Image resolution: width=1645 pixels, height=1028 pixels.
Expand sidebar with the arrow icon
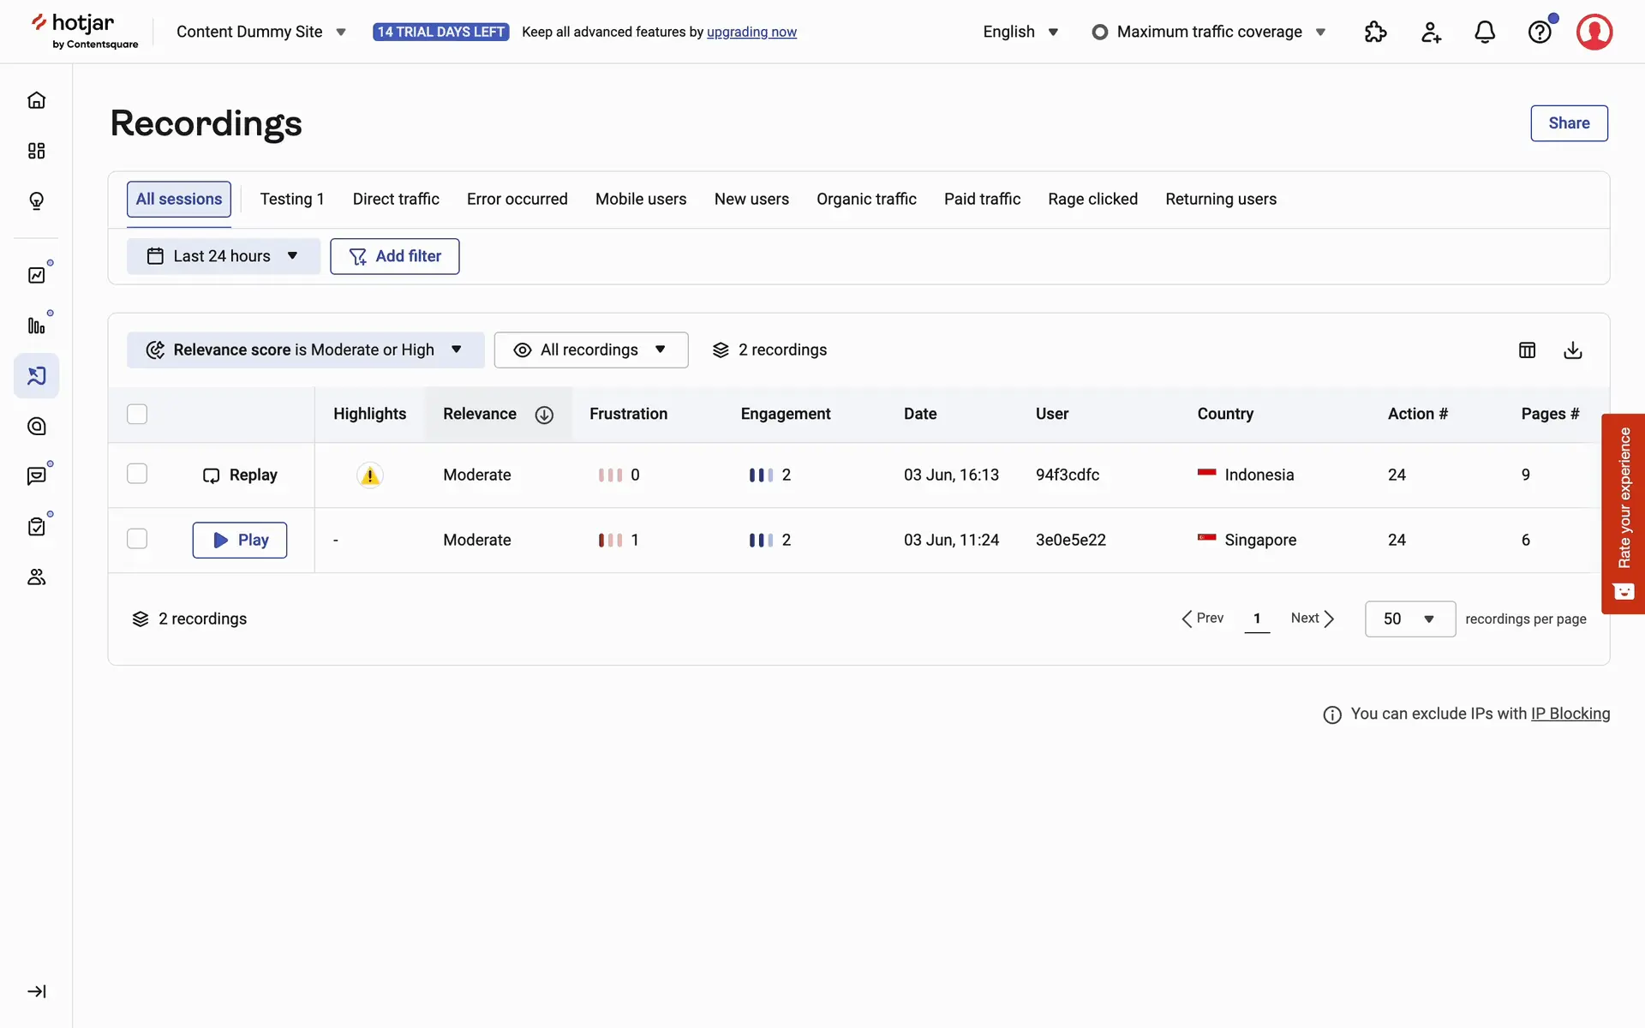(x=36, y=991)
